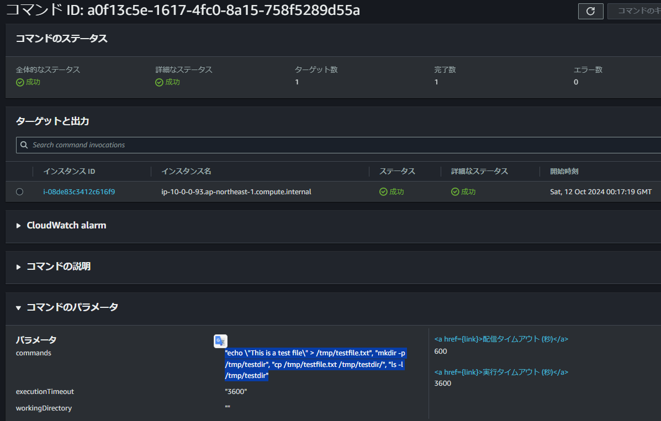Click the ターゲット数 label
The width and height of the screenshot is (661, 421).
pos(316,70)
